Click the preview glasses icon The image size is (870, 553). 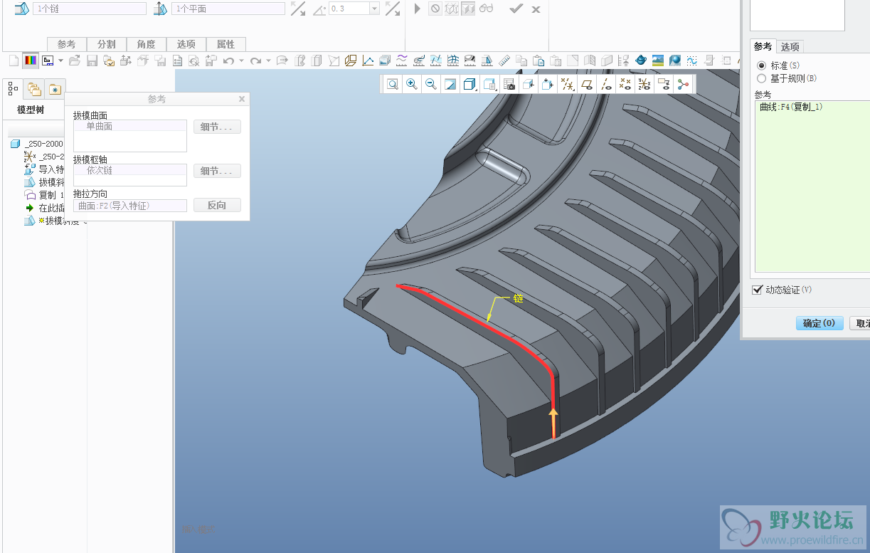[487, 9]
